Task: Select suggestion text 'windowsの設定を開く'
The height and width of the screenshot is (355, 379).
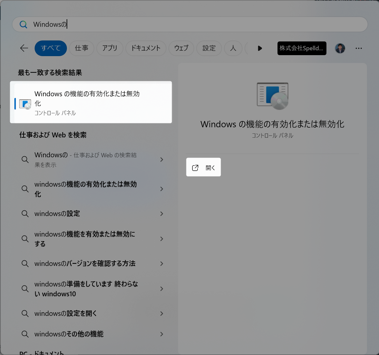Action: tap(66, 314)
